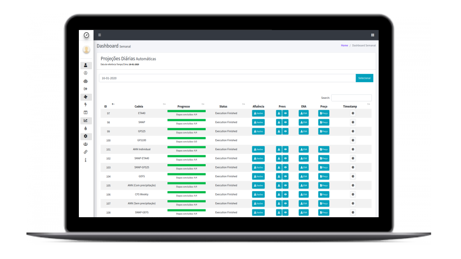Screen dimensions: 461x259
Task: Toggle the hamburger sidebar menu
Action: point(99,35)
